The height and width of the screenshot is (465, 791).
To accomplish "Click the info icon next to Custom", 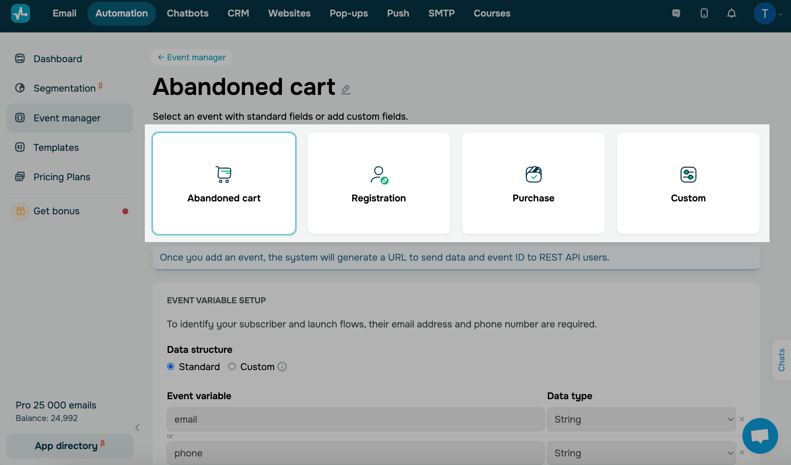I will (x=282, y=366).
